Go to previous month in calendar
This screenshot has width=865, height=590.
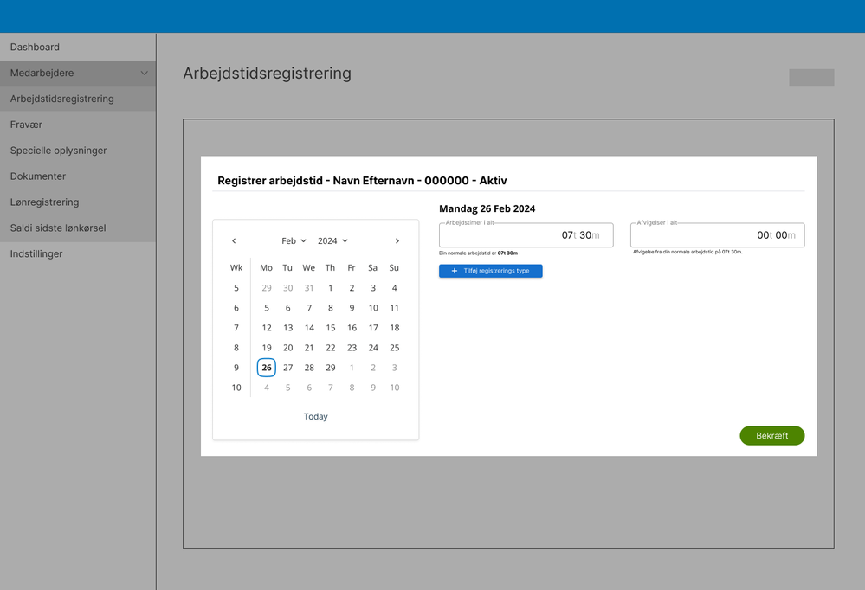[234, 241]
